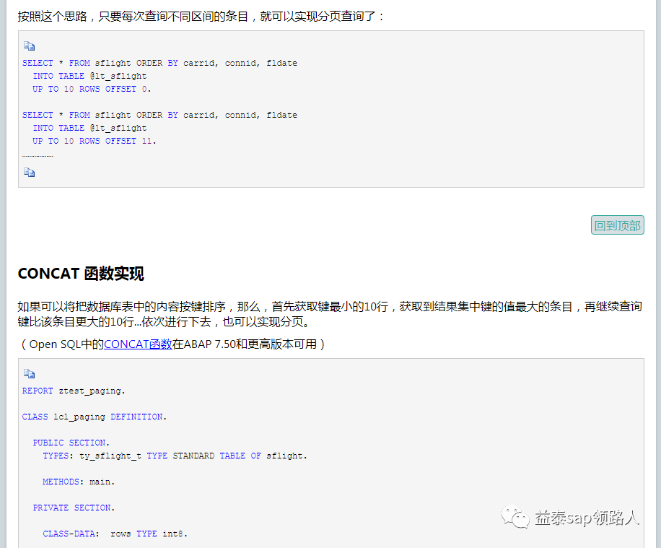
Task: Click the UP TO 10 ROWS OFFSET 0 line
Action: (92, 89)
